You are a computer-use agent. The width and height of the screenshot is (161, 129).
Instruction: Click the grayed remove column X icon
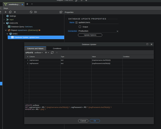[x=57, y=53]
